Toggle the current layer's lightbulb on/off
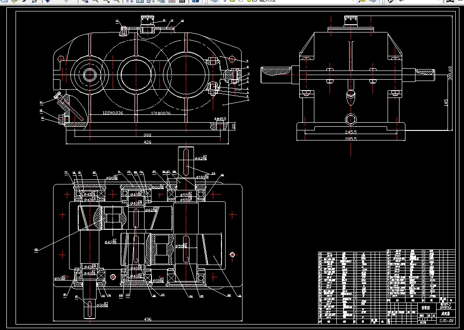The image size is (464, 330). pos(225,1)
